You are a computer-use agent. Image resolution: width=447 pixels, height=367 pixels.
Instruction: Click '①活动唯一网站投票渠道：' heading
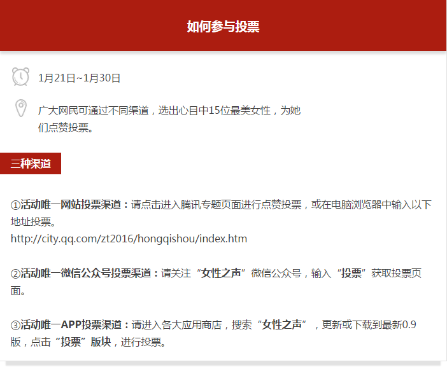[x=71, y=204]
